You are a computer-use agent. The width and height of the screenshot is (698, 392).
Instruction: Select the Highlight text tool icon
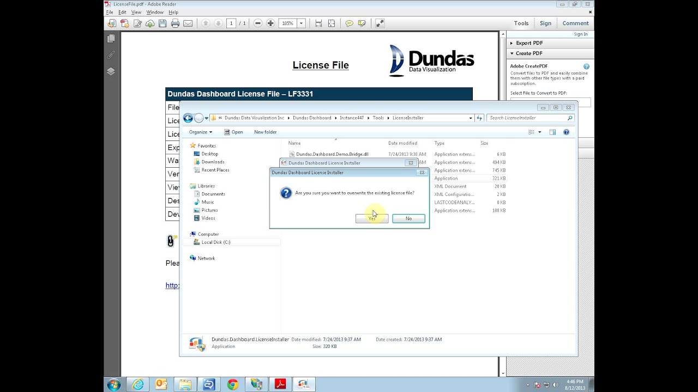pos(362,23)
